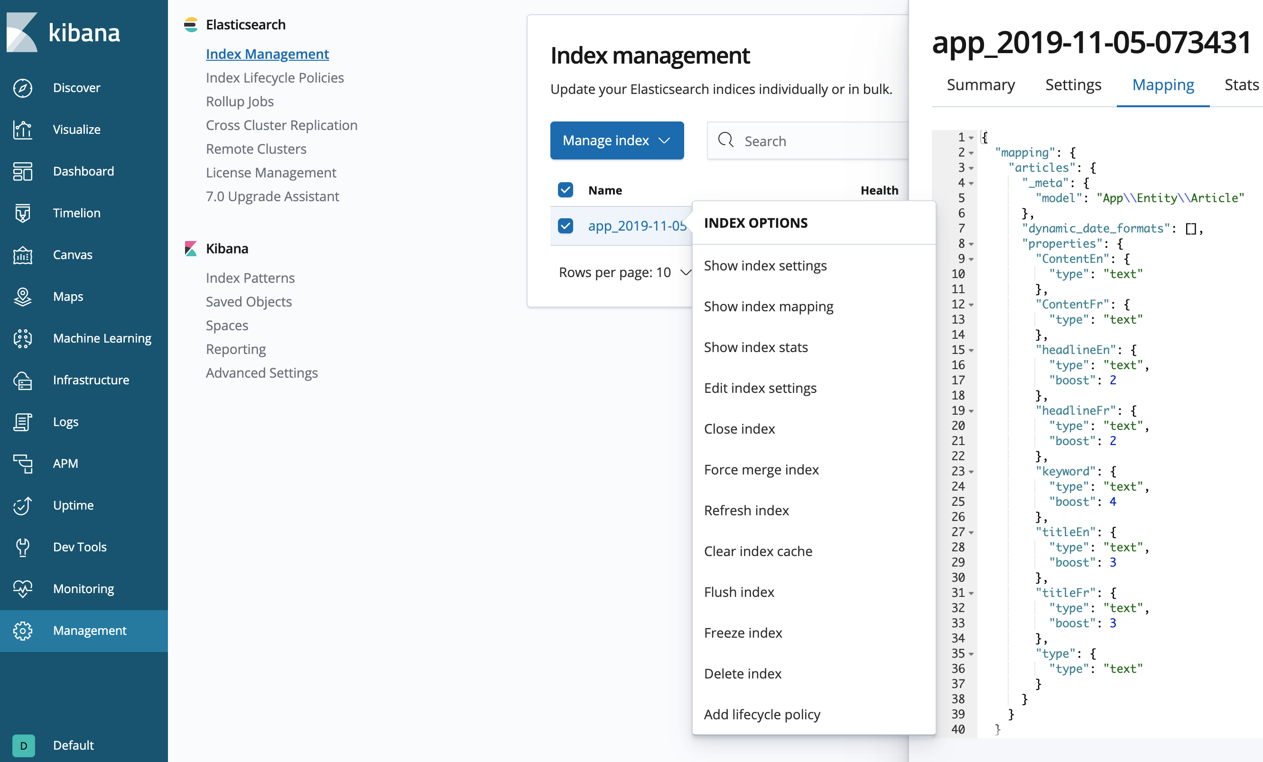The width and height of the screenshot is (1263, 762).
Task: Switch to the Summary tab
Action: (x=981, y=84)
